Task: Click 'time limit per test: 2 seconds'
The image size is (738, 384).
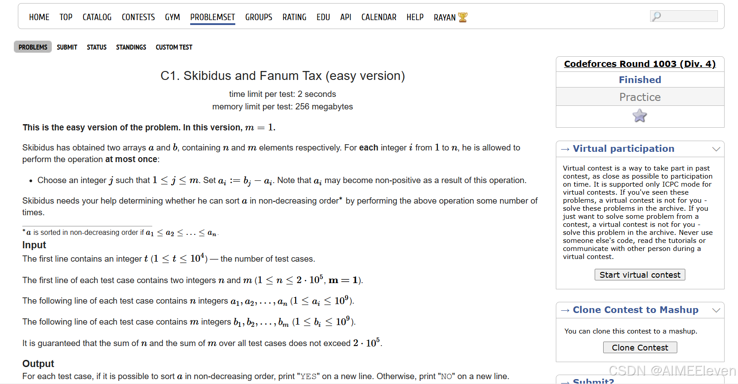Action: click(x=283, y=94)
